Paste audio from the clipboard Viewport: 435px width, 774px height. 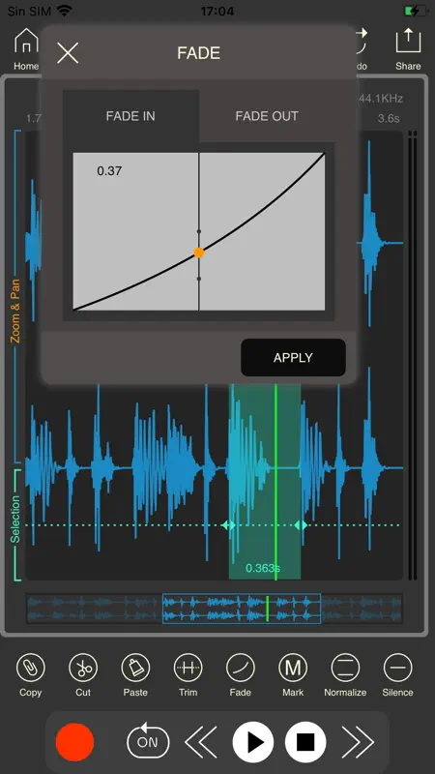point(135,674)
